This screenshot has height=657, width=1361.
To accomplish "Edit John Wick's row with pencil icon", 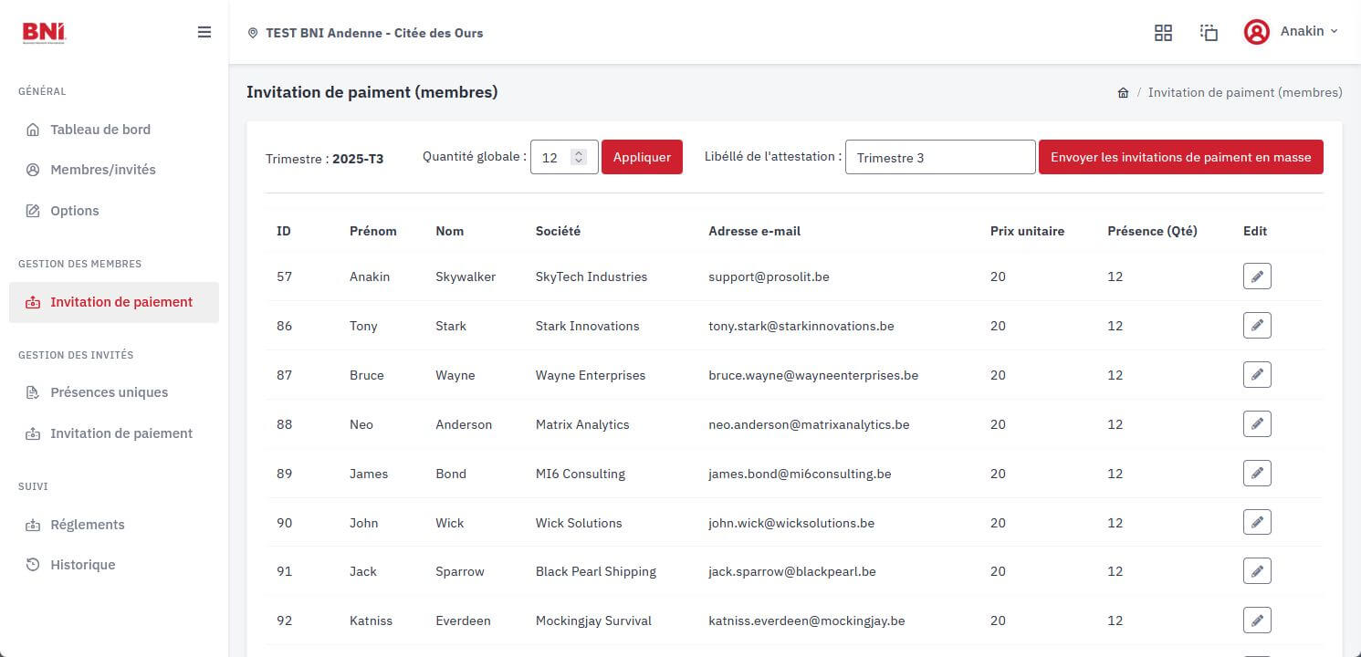I will (x=1257, y=522).
